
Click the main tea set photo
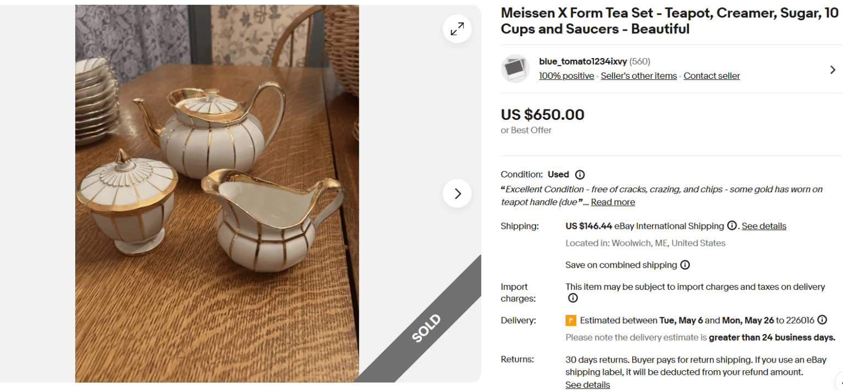click(217, 192)
